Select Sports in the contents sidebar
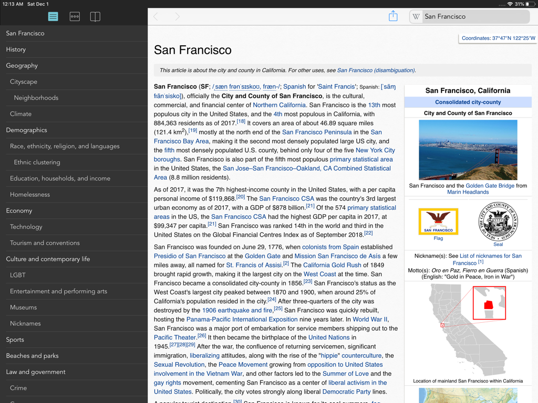 pyautogui.click(x=15, y=340)
